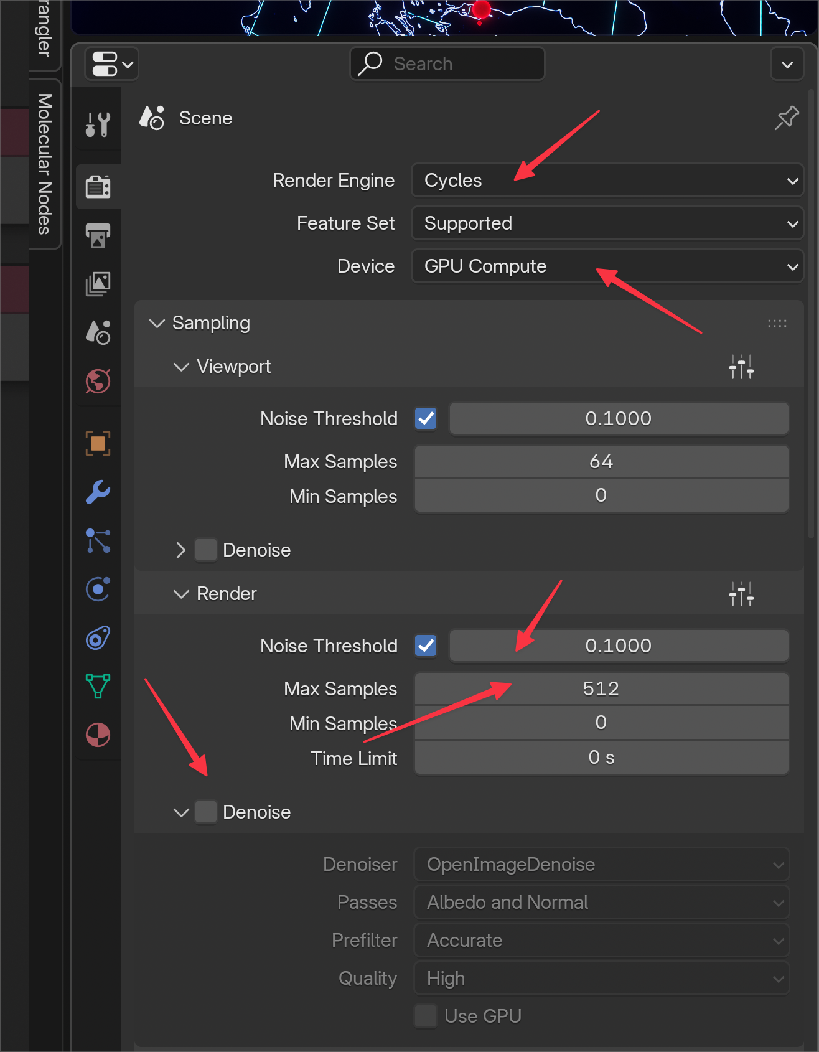Image resolution: width=819 pixels, height=1052 pixels.
Task: Open the properties options dropdown
Action: coord(787,64)
